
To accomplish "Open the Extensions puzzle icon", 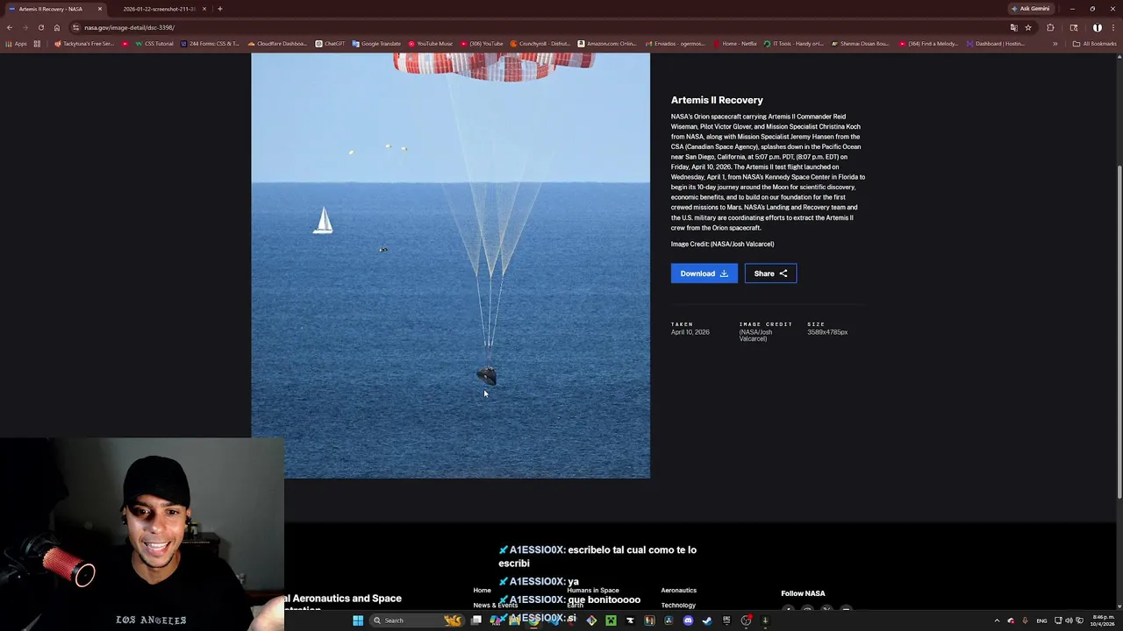I will (1050, 27).
